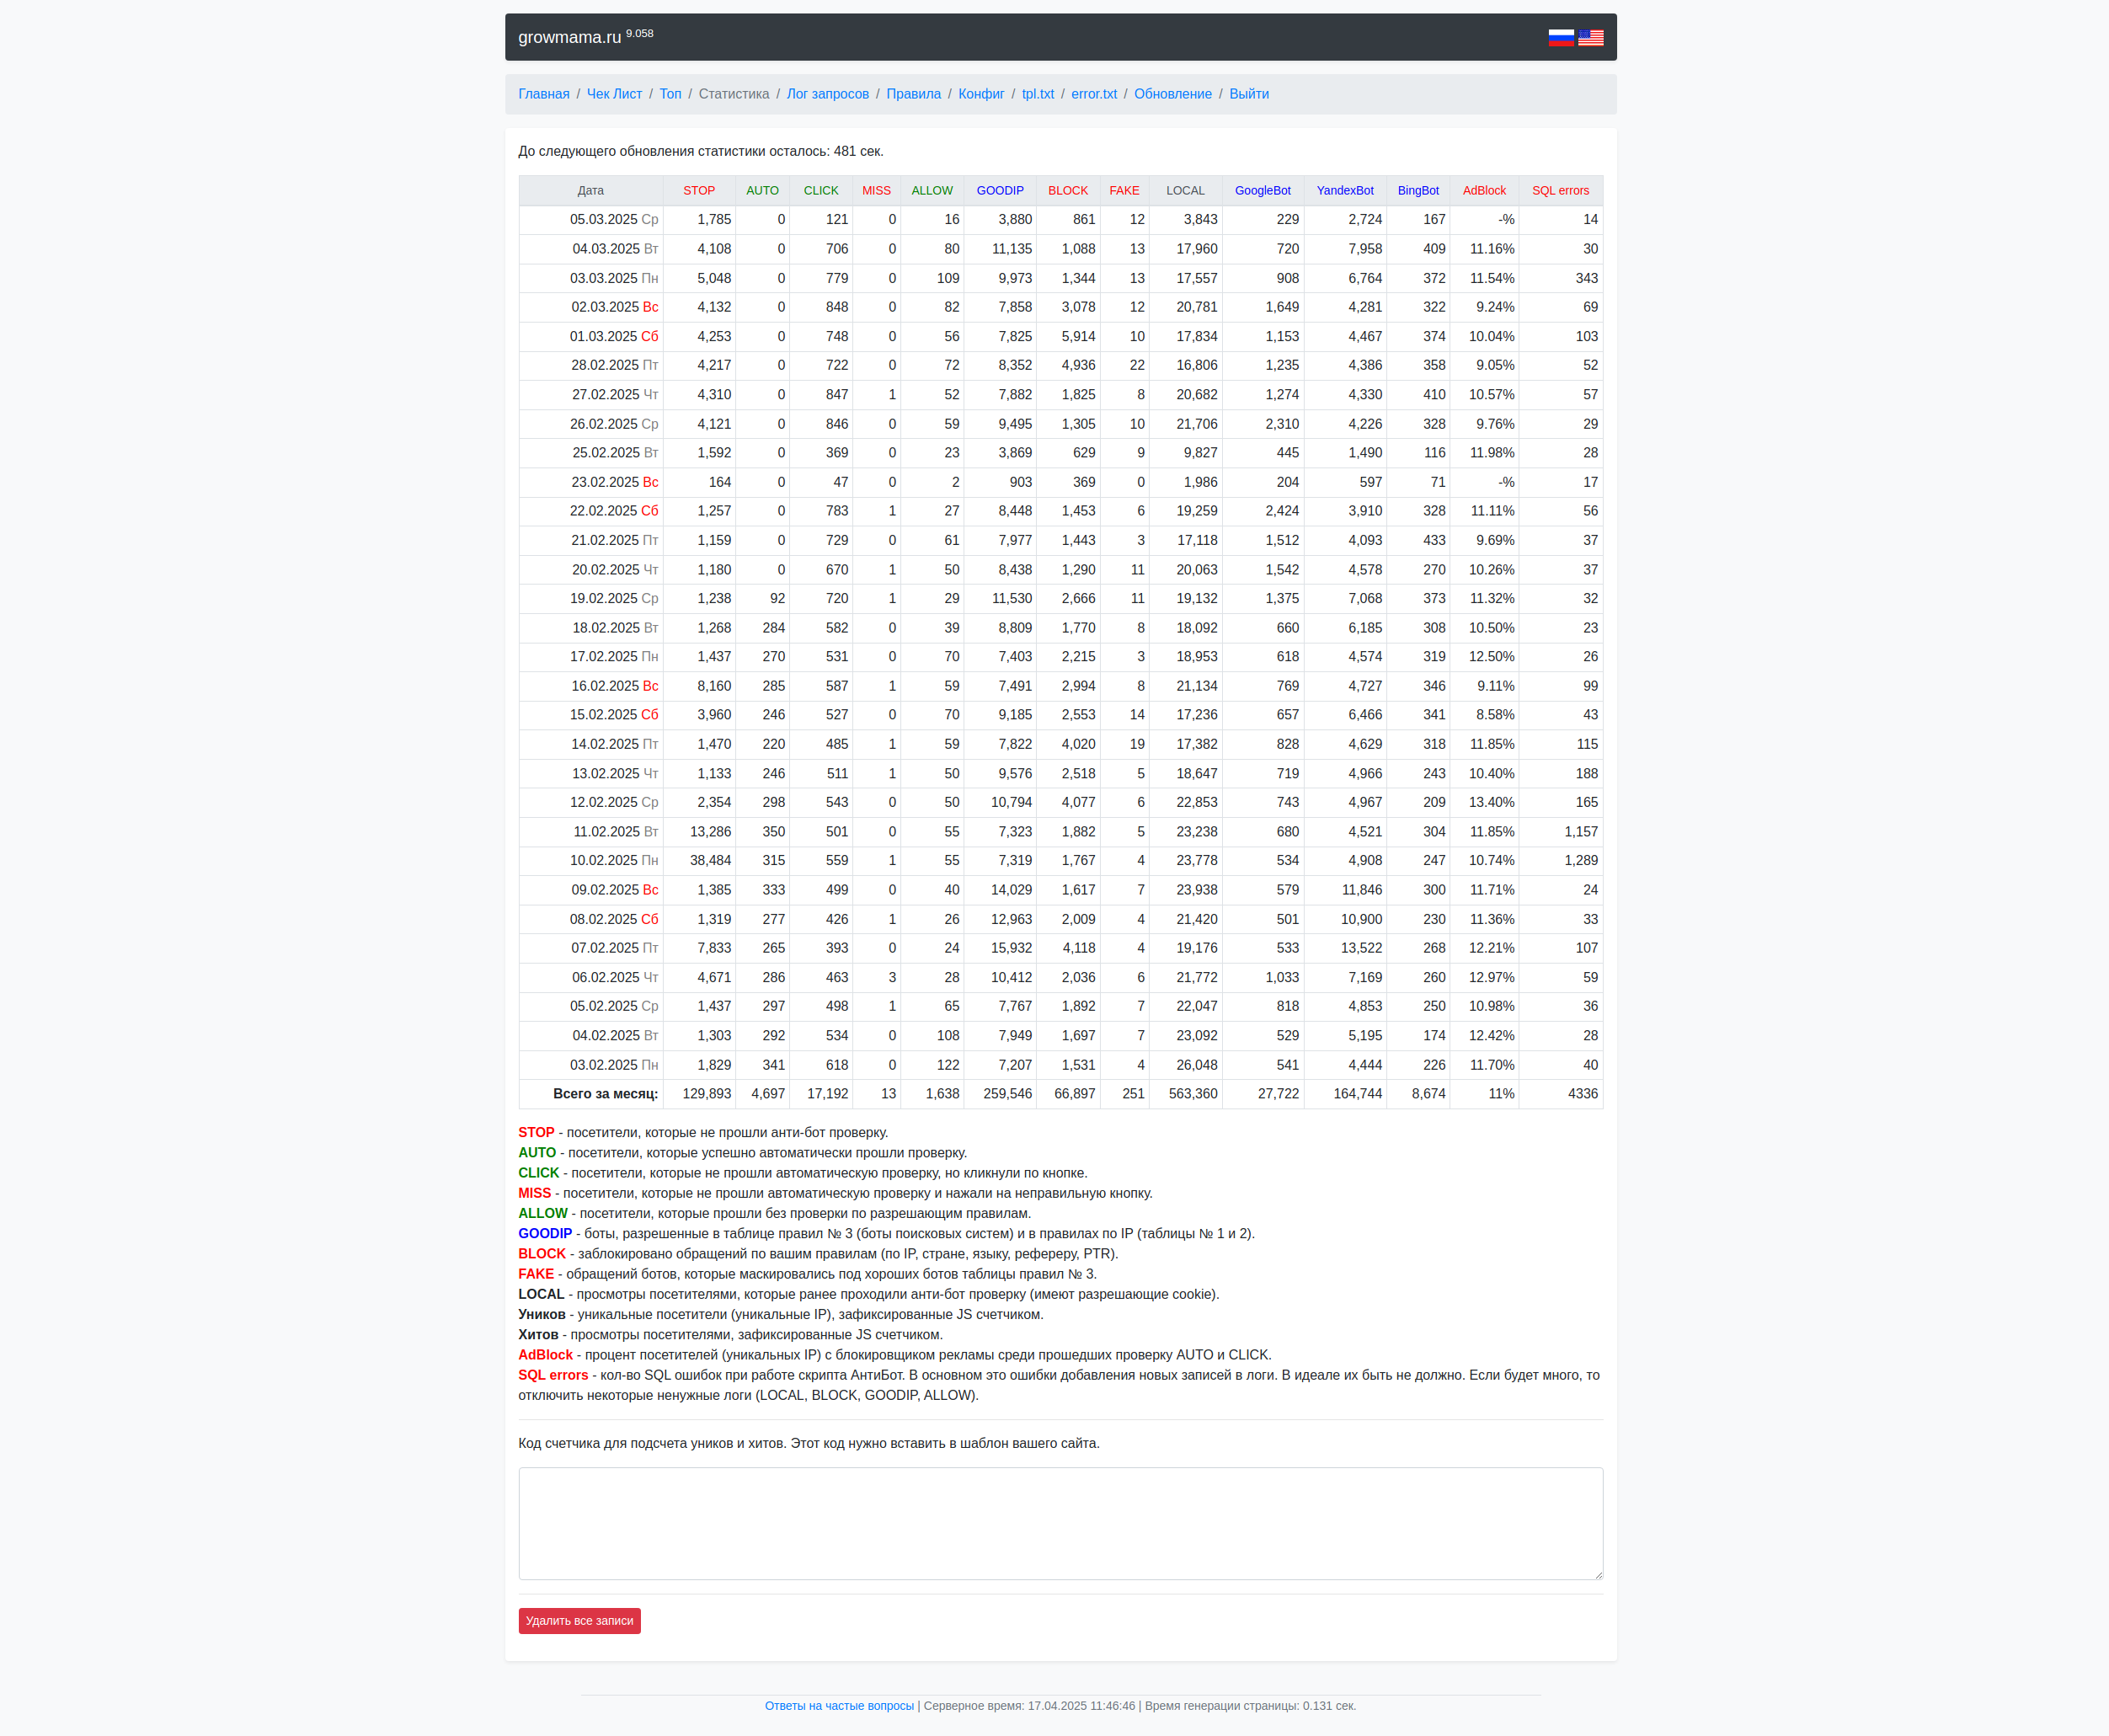Go to Чек Лист page
The image size is (2109, 1736).
[614, 94]
